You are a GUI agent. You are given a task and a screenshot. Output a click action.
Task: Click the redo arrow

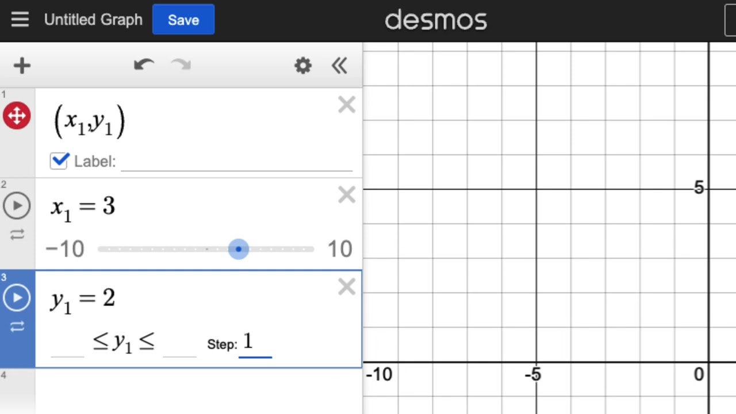click(x=181, y=65)
